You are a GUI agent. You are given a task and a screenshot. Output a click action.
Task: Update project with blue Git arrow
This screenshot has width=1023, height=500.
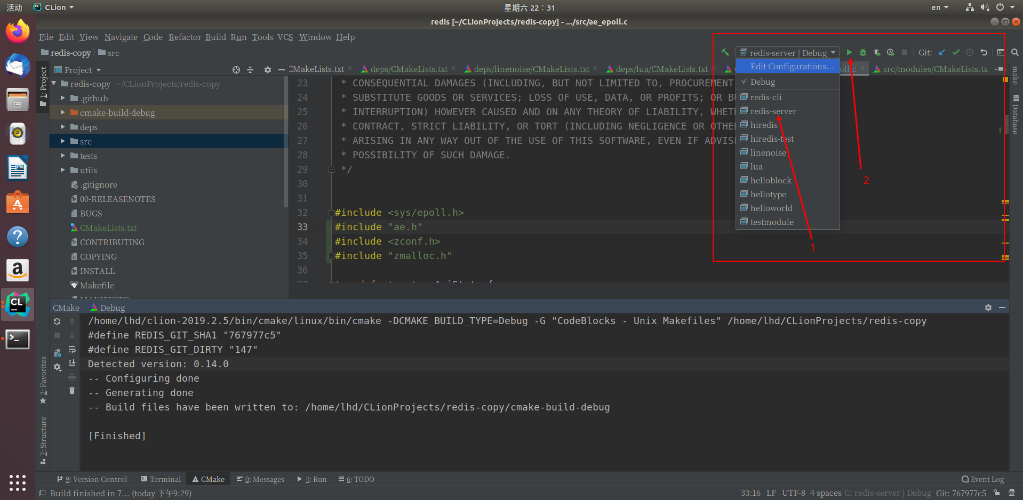(942, 52)
